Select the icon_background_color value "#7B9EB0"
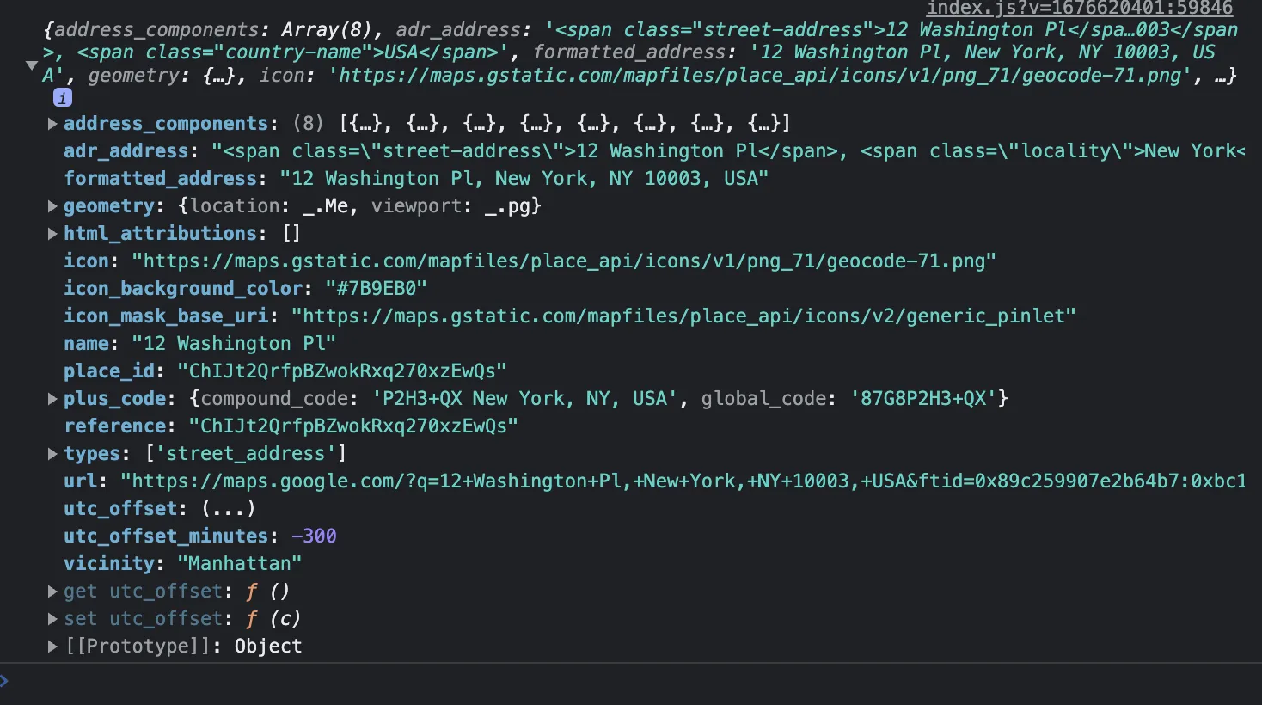 [x=376, y=289]
